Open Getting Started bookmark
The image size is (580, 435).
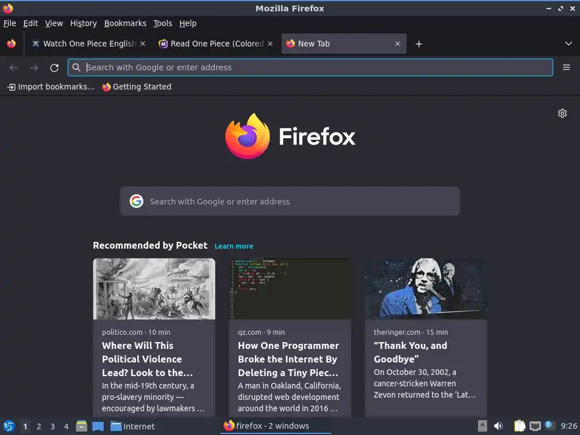pos(137,87)
